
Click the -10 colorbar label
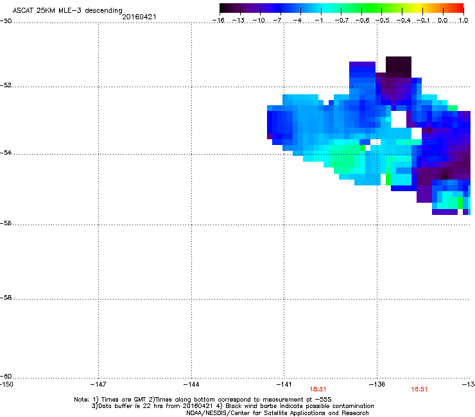[259, 21]
